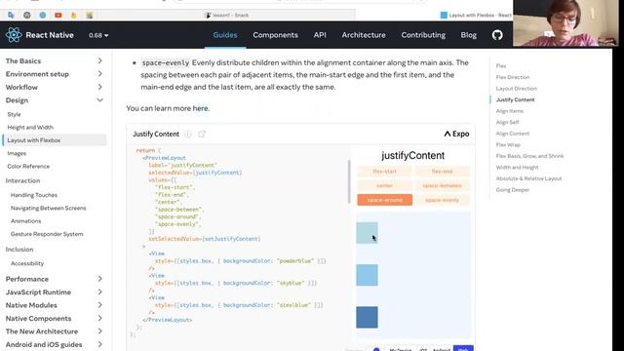Jump to Going Deeper in contents
This screenshot has width=624, height=351.
513,190
